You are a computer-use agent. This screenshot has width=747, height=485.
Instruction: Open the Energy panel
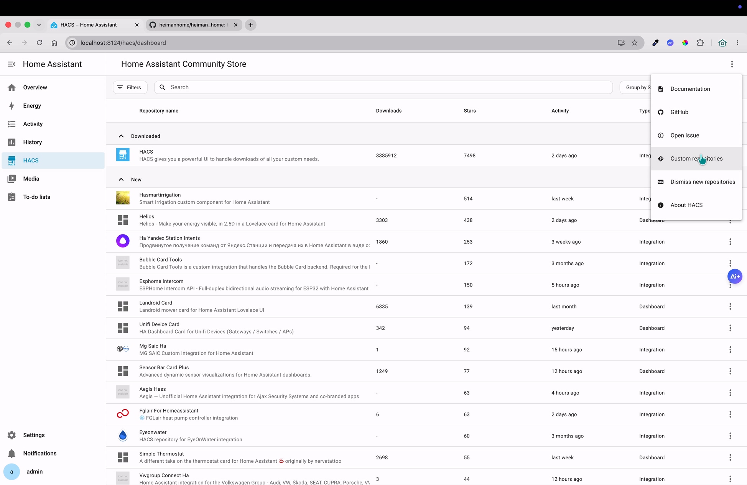click(53, 106)
